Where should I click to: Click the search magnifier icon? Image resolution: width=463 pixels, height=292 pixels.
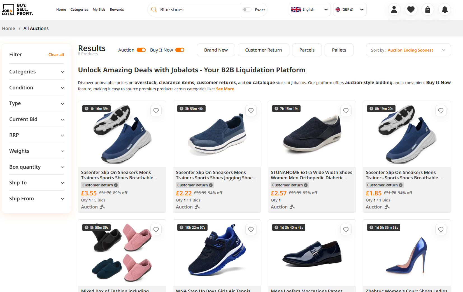tap(154, 10)
